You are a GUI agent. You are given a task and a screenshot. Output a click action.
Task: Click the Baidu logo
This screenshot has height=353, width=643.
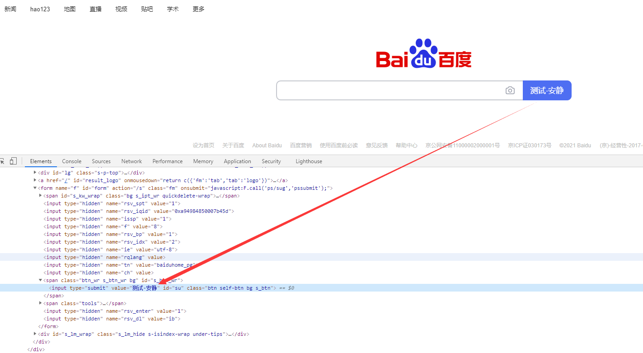pyautogui.click(x=423, y=53)
